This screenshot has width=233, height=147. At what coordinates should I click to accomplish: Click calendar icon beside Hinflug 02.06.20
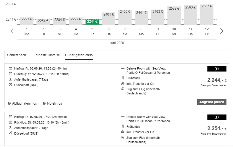click(x=10, y=117)
